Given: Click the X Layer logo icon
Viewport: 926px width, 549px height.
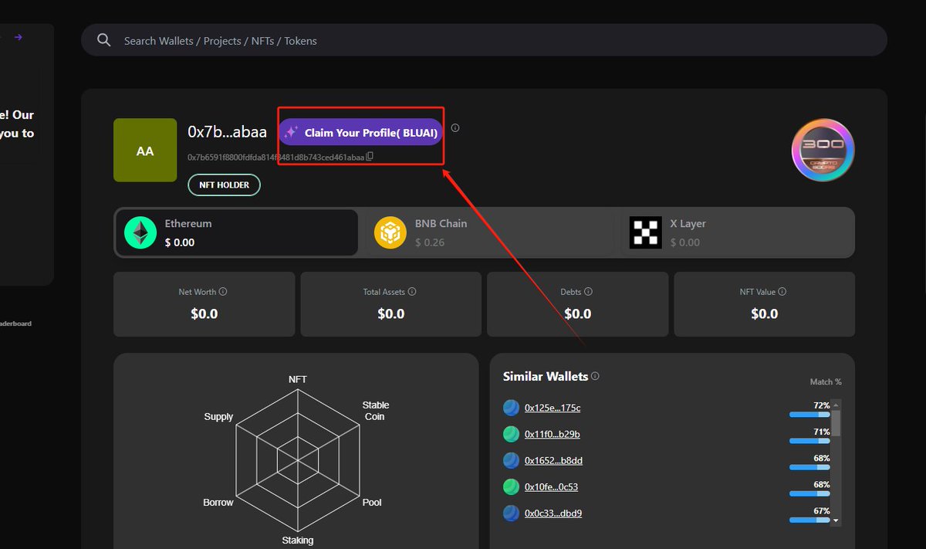Looking at the screenshot, I should tap(645, 233).
